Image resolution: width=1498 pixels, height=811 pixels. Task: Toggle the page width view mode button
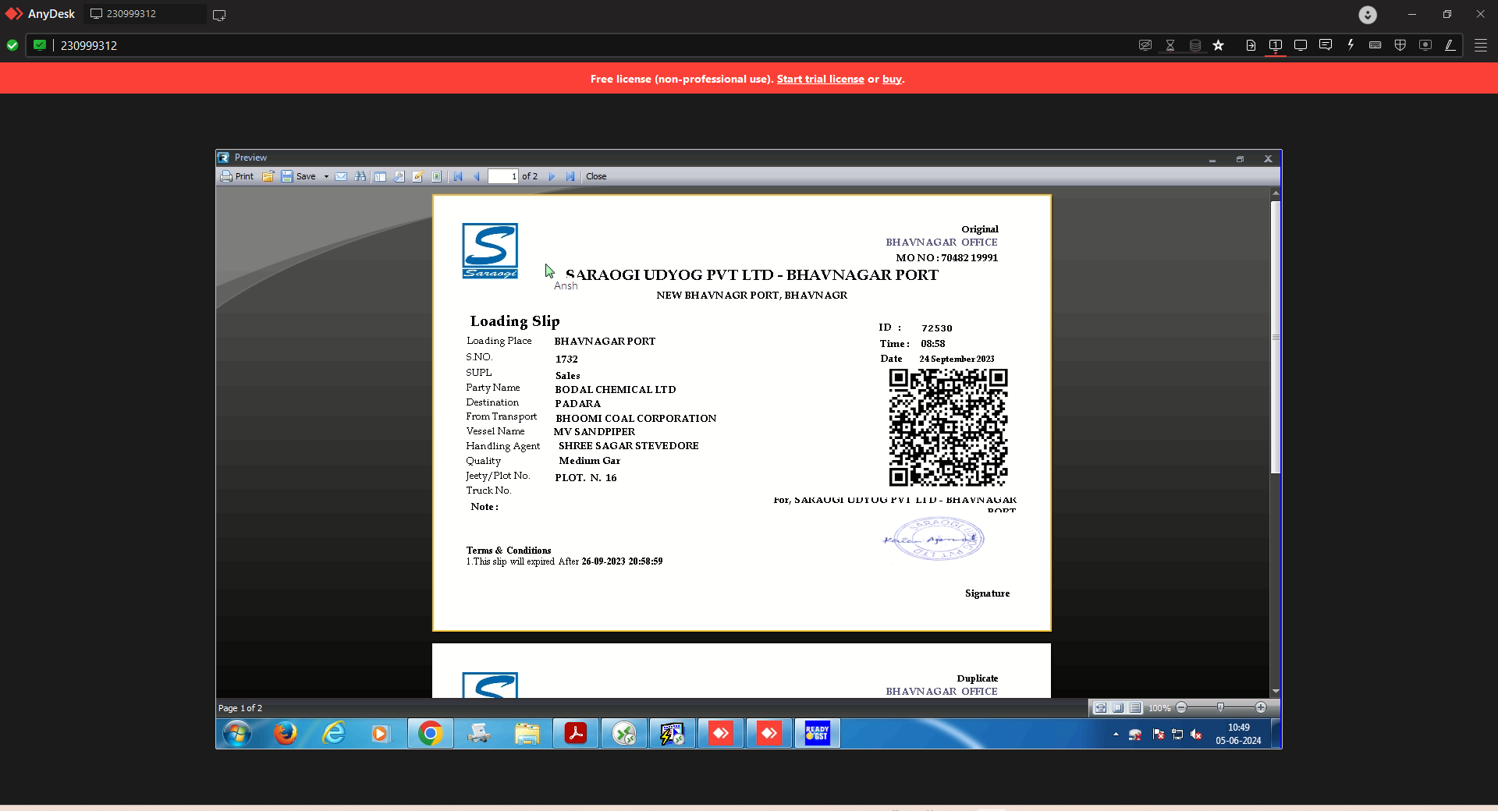coord(1100,708)
